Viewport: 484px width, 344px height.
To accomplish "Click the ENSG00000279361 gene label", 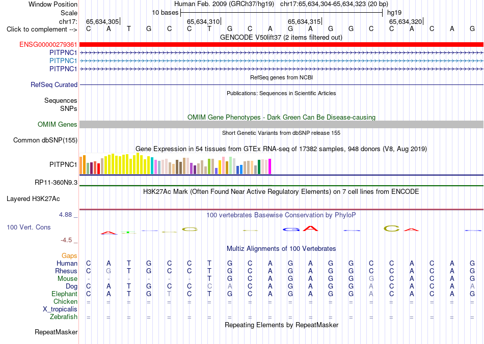I will (48, 45).
